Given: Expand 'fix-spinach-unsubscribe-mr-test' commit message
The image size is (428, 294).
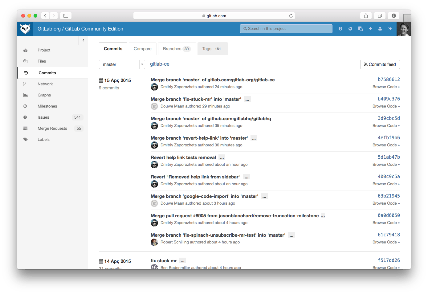Looking at the screenshot, I should (x=291, y=235).
